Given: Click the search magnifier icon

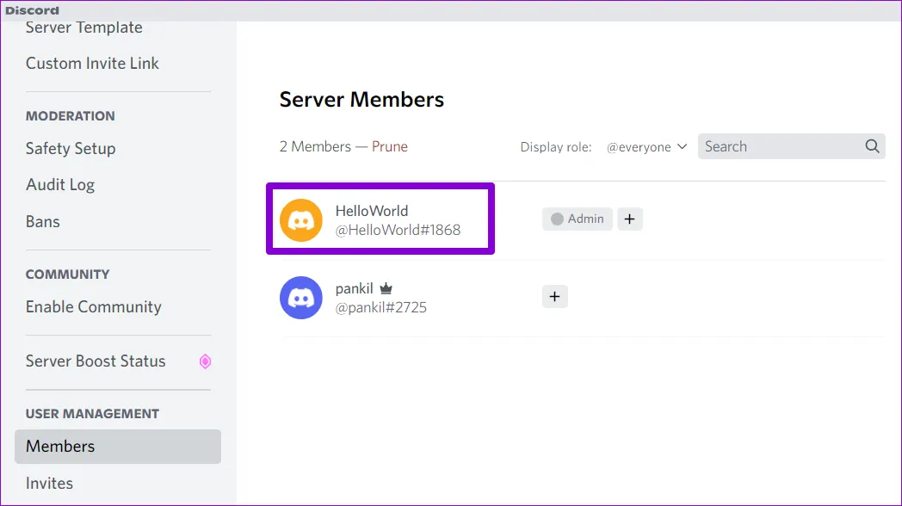Looking at the screenshot, I should 872,146.
